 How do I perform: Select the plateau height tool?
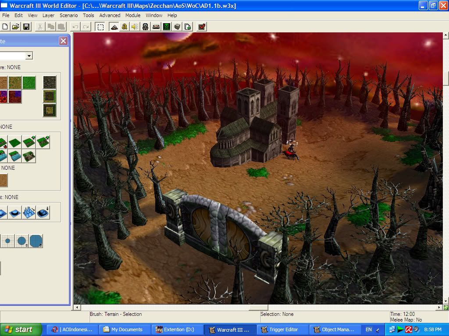15,213
